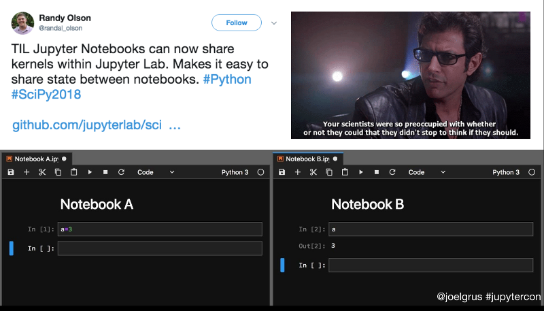Open the tweet options chevron menu
The height and width of the screenshot is (311, 544).
tap(274, 23)
